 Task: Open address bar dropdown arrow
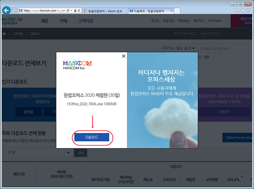pos(71,11)
